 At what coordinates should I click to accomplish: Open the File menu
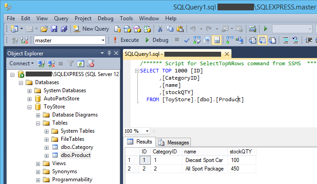11,18
